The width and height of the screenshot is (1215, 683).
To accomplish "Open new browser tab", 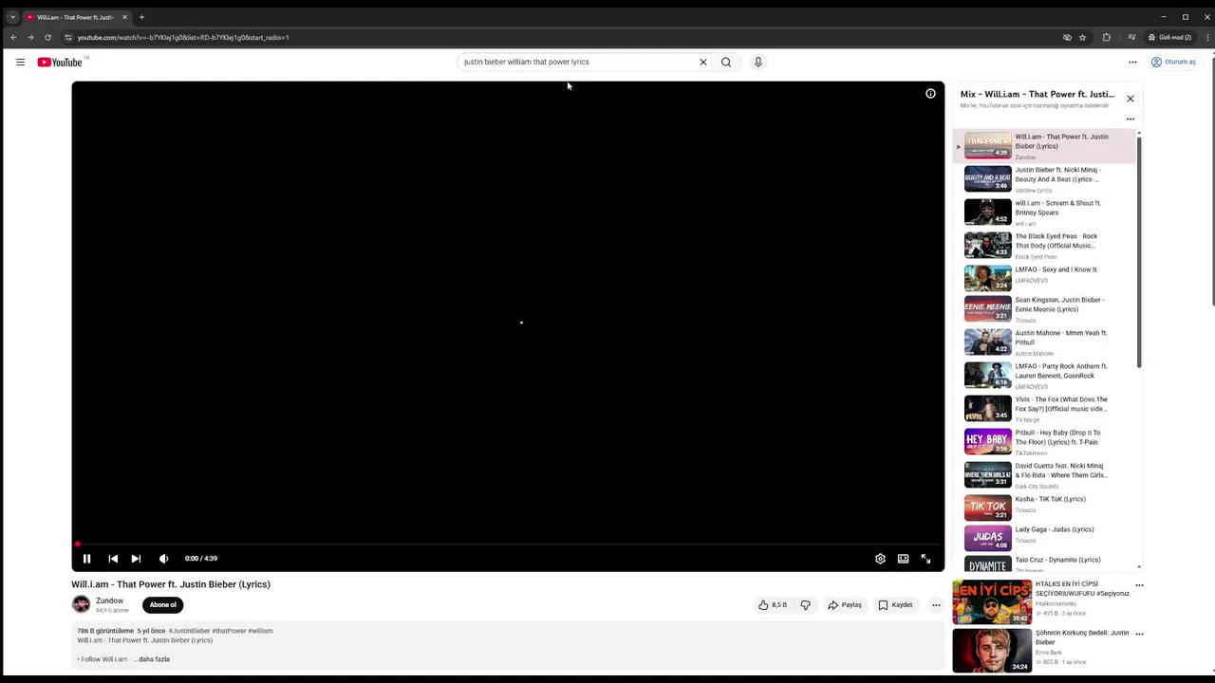I will point(141,17).
